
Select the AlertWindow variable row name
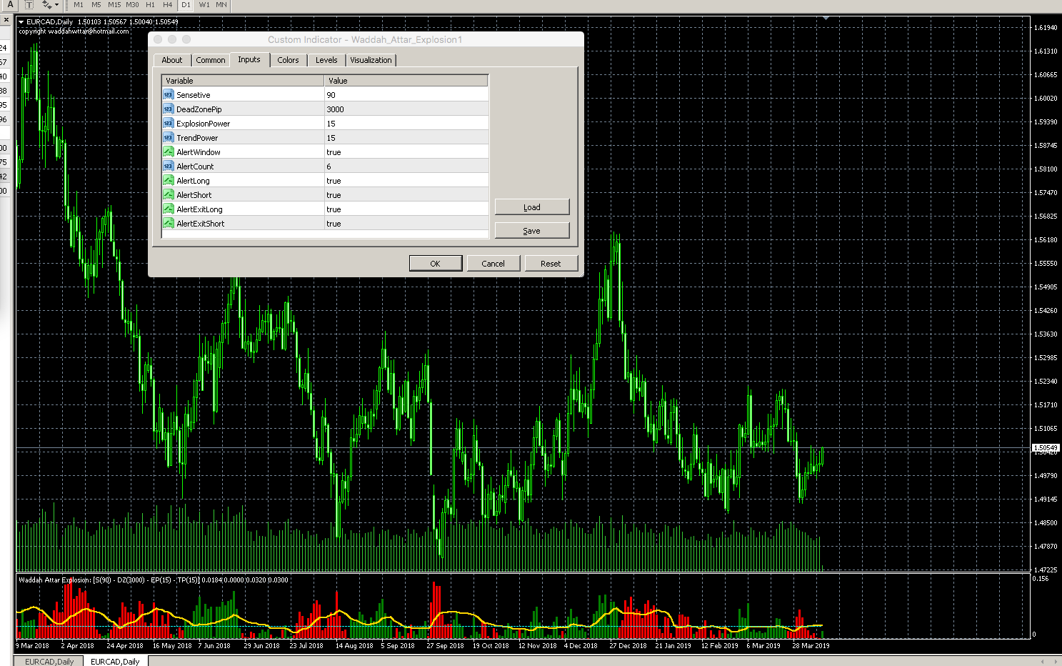199,152
